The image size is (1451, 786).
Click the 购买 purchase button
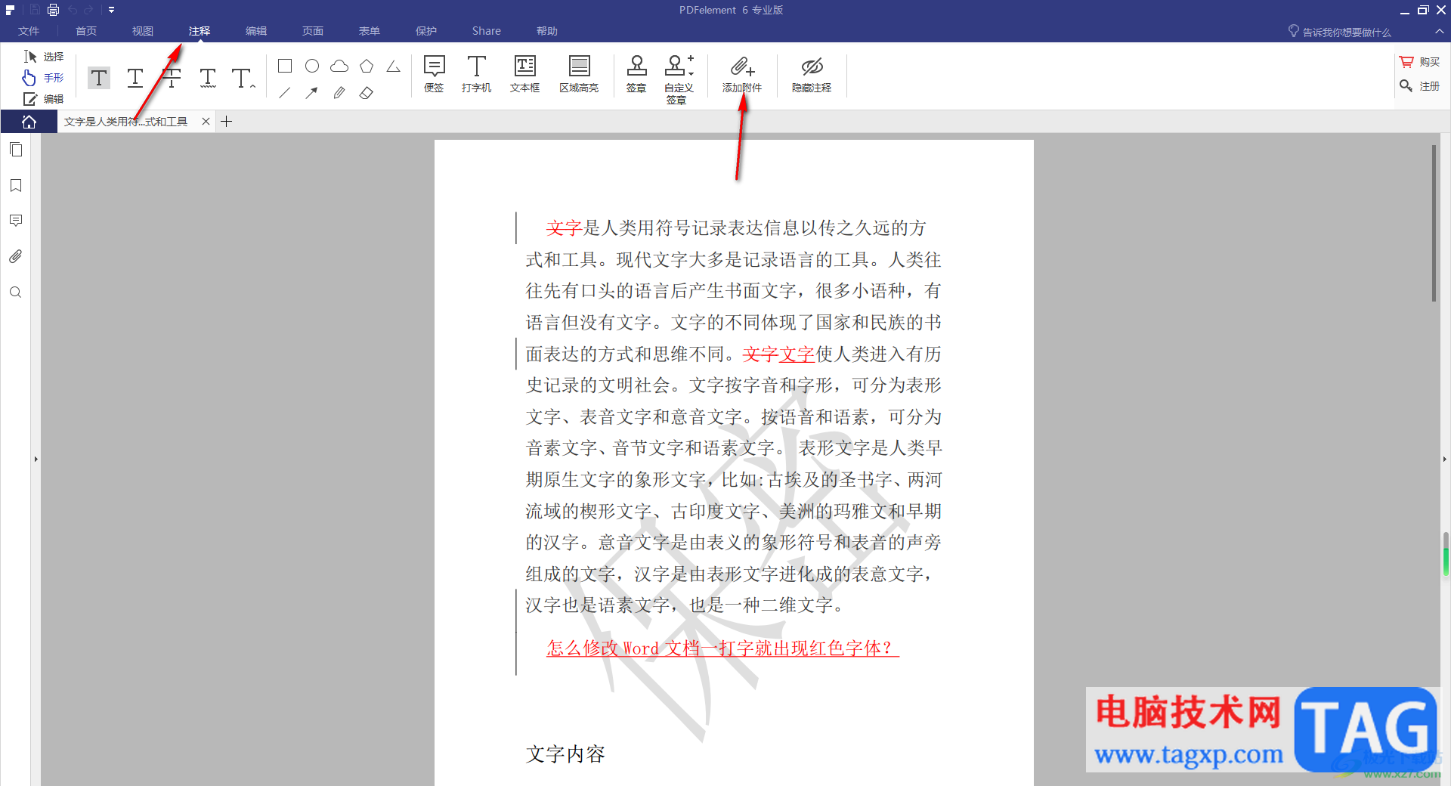tap(1419, 62)
